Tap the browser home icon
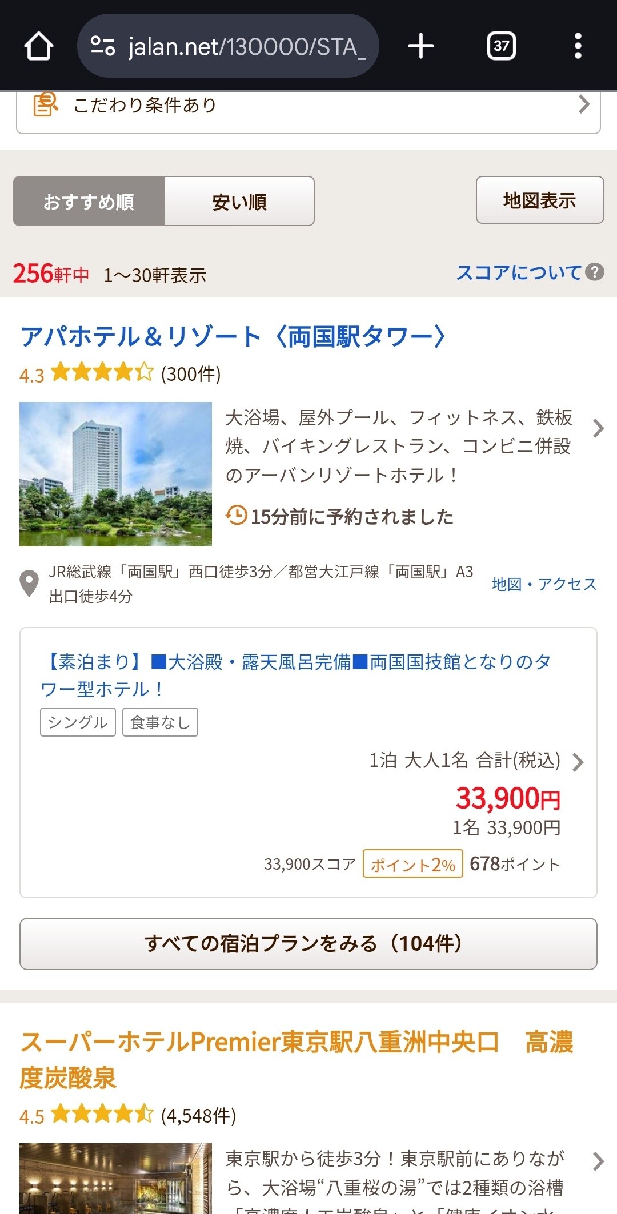 (x=39, y=46)
